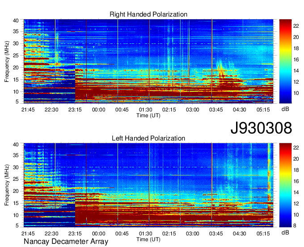Click the left-handed polarization color bar
The image size is (304, 247).
point(285,185)
